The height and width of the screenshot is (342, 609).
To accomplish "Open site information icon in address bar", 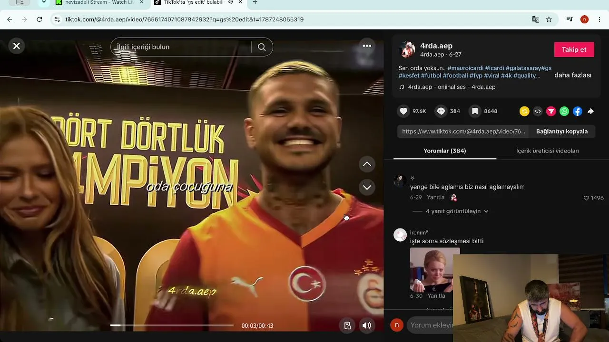I will [x=57, y=19].
